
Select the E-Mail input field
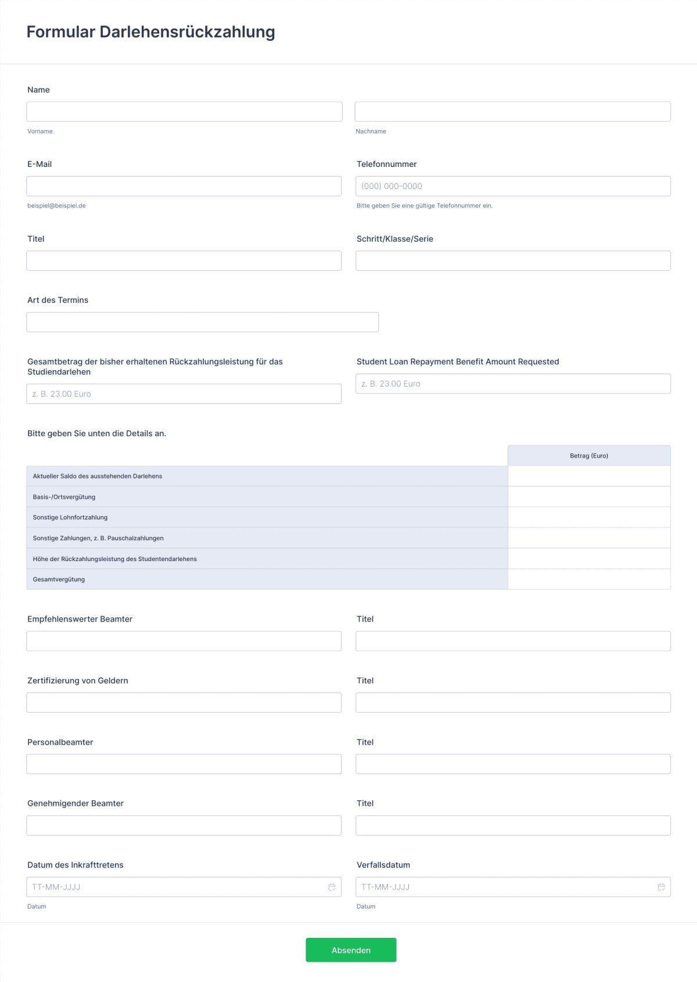coord(184,185)
